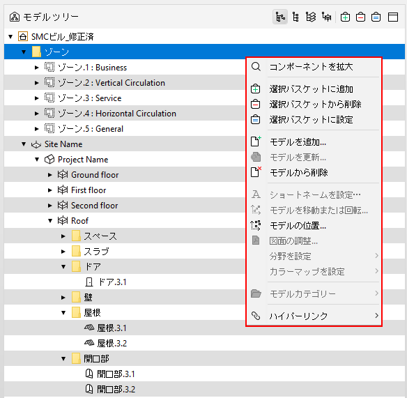The width and height of the screenshot is (407, 398).
Task: Choose 選択バスケットに設定 menu entry
Action: [314, 120]
